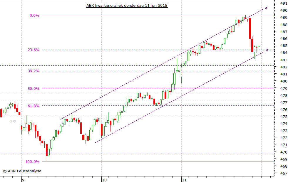Viewport: 288px width, 182px height.
Task: Click price 470 on the axis
Action: (284, 152)
